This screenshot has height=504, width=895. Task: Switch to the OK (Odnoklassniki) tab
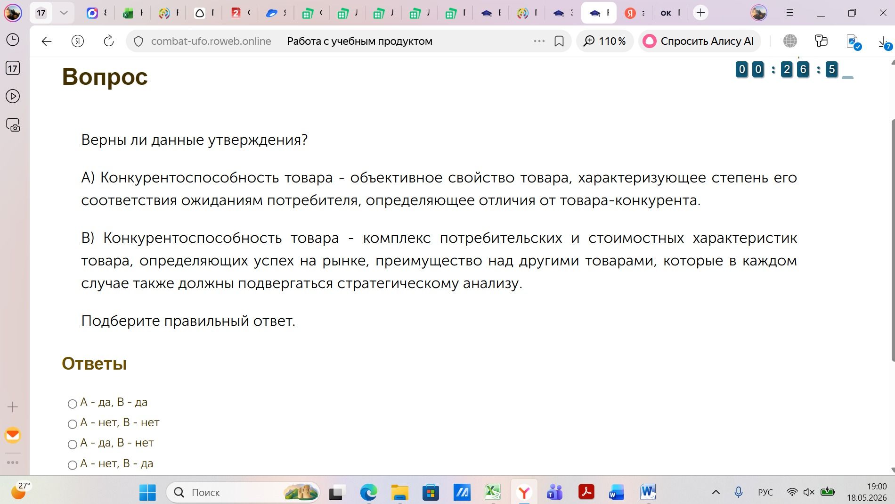pos(670,13)
